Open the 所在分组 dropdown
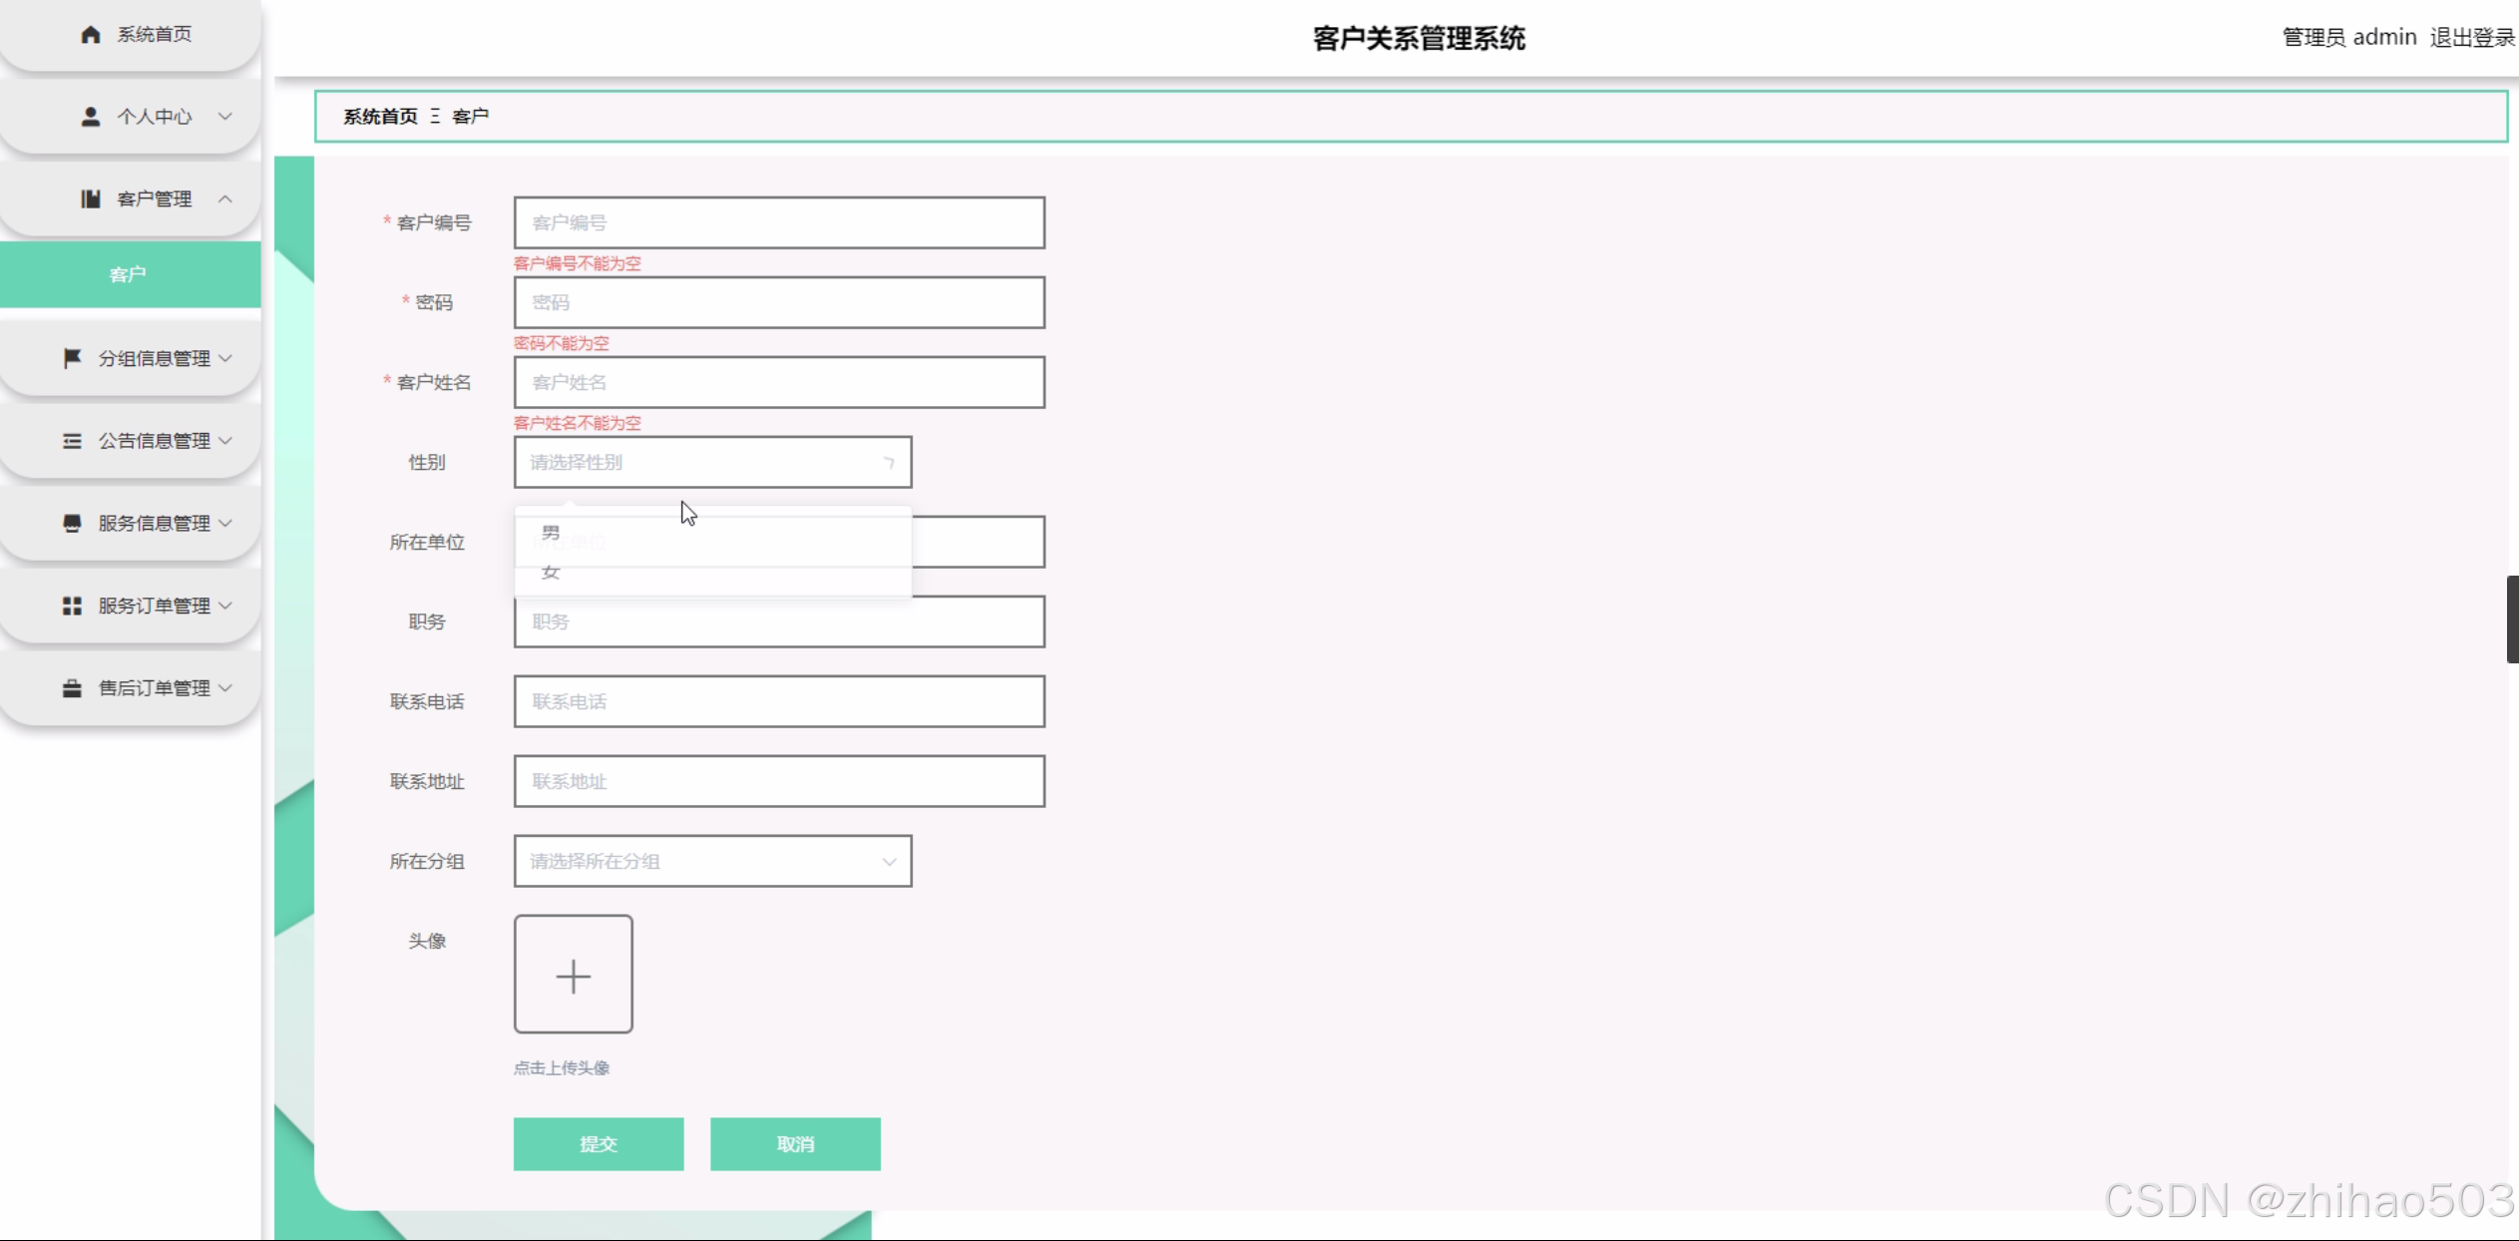Image resolution: width=2519 pixels, height=1241 pixels. [712, 861]
